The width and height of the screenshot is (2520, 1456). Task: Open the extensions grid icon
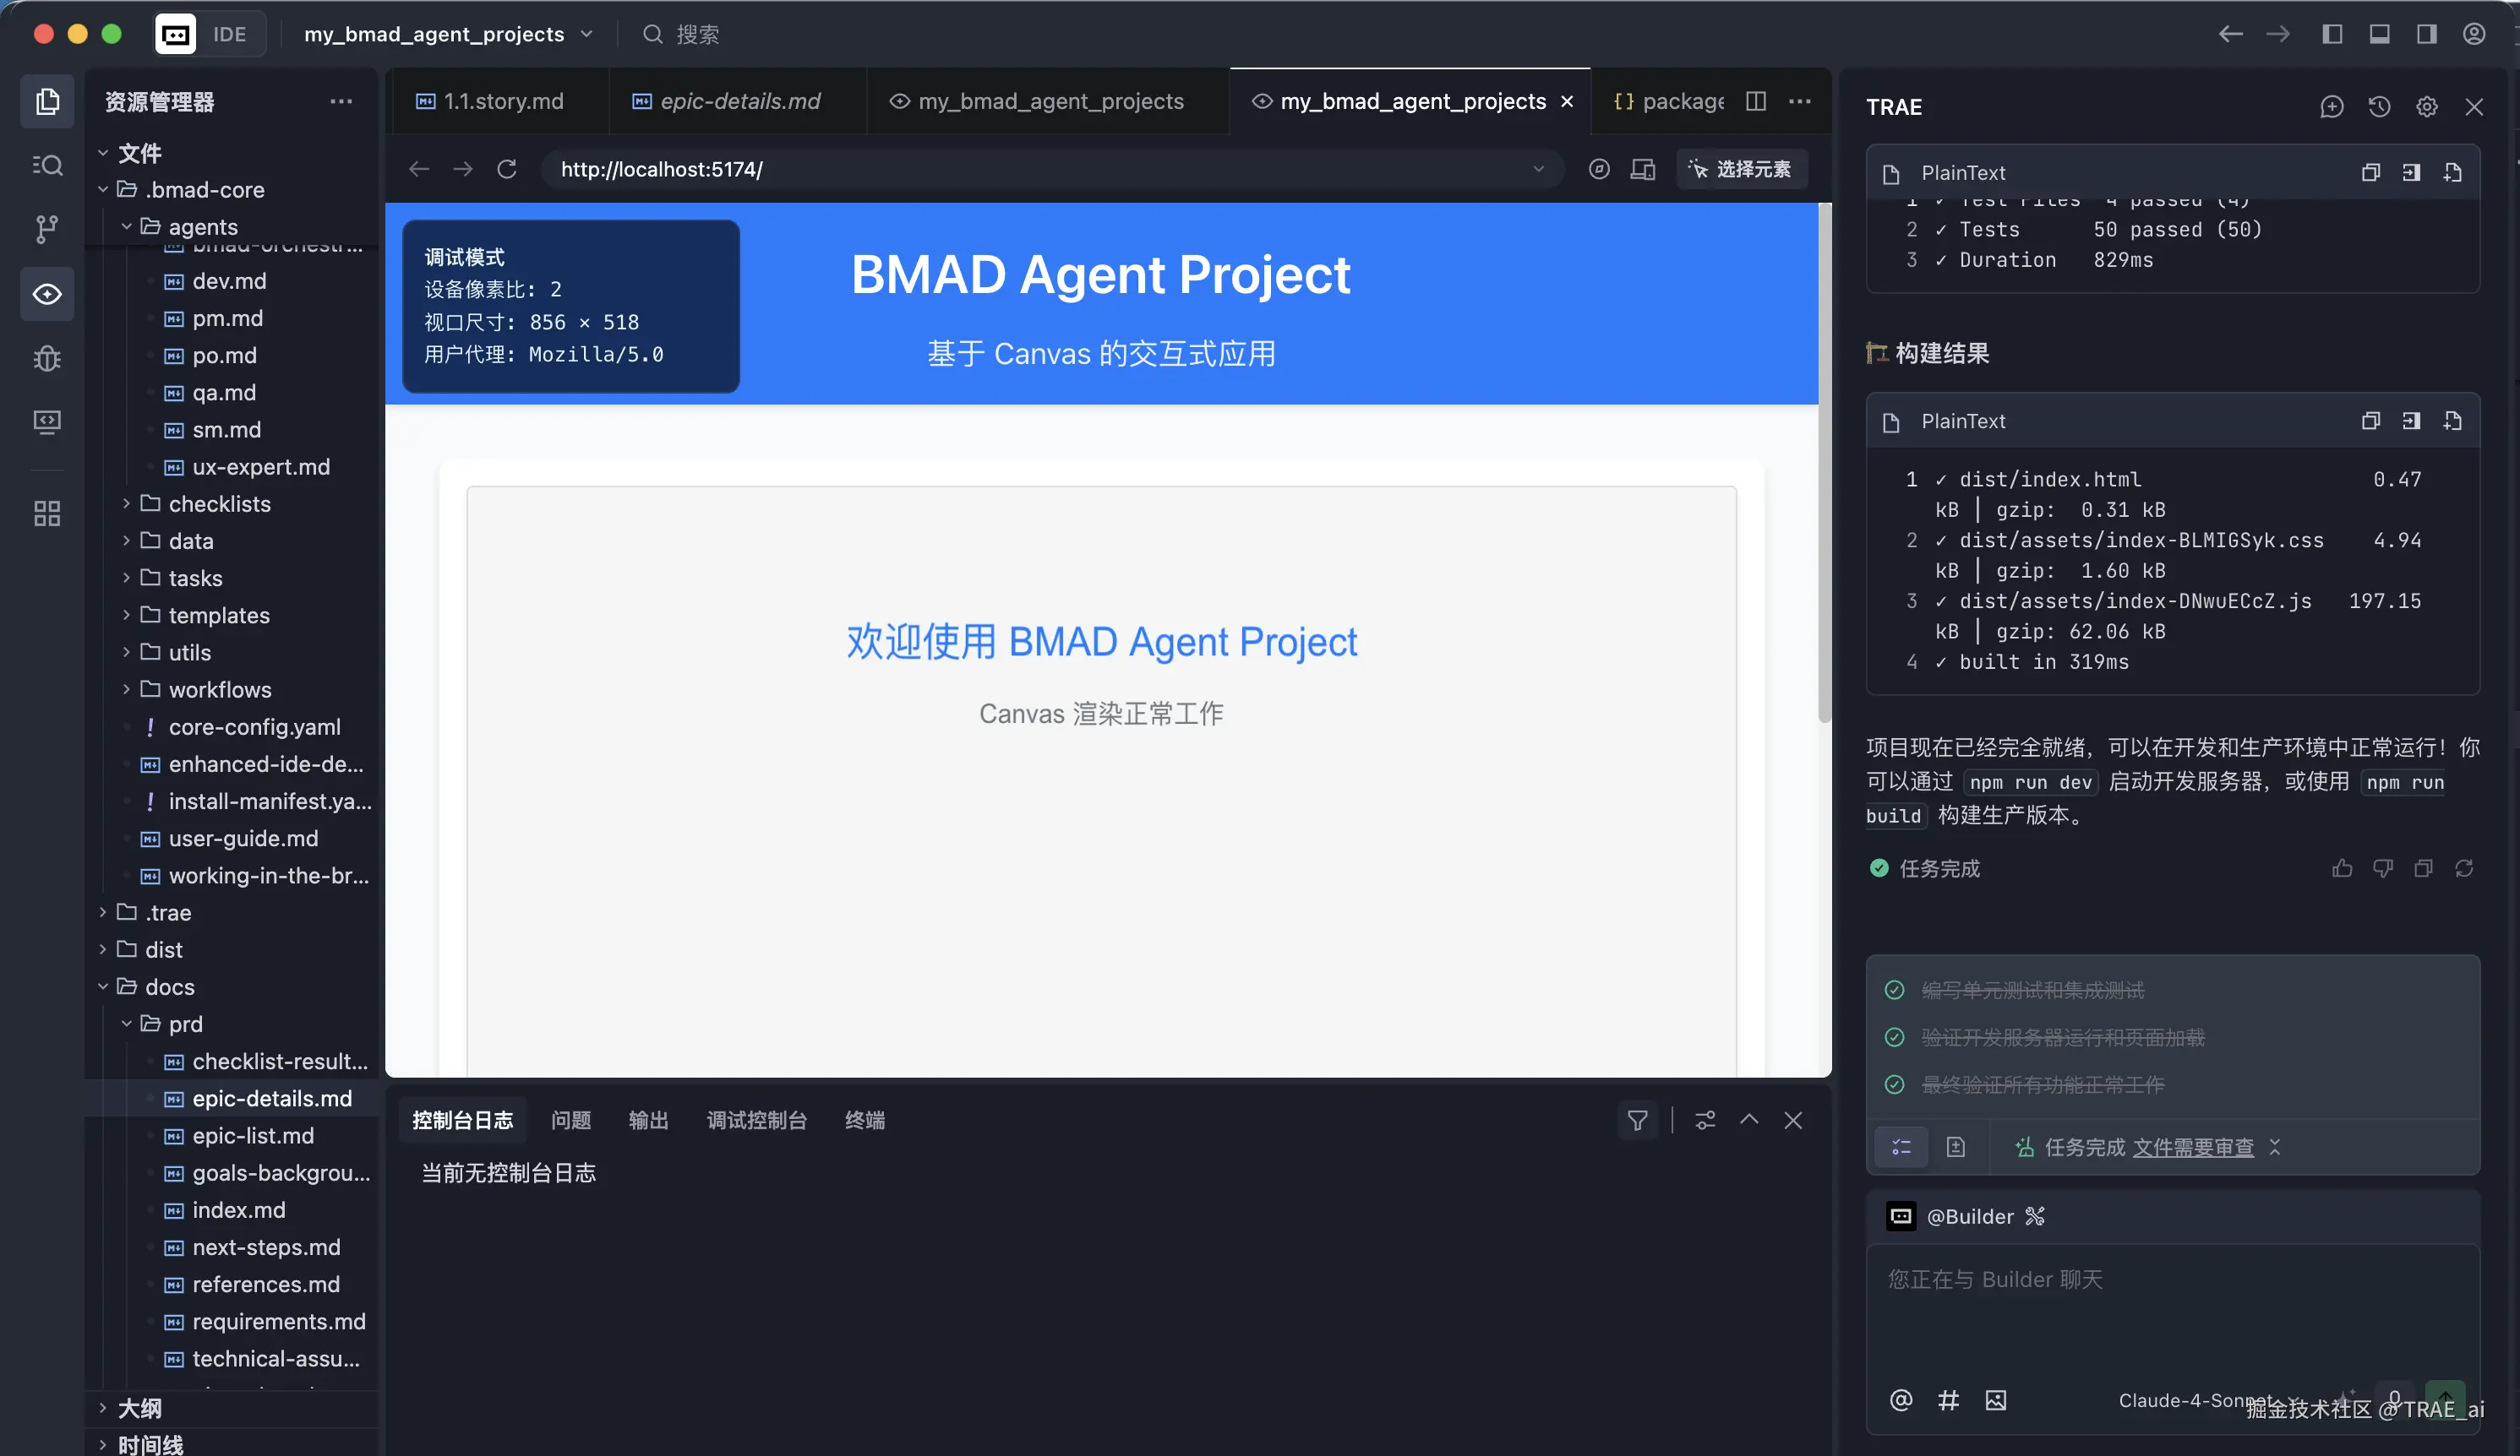(x=47, y=513)
